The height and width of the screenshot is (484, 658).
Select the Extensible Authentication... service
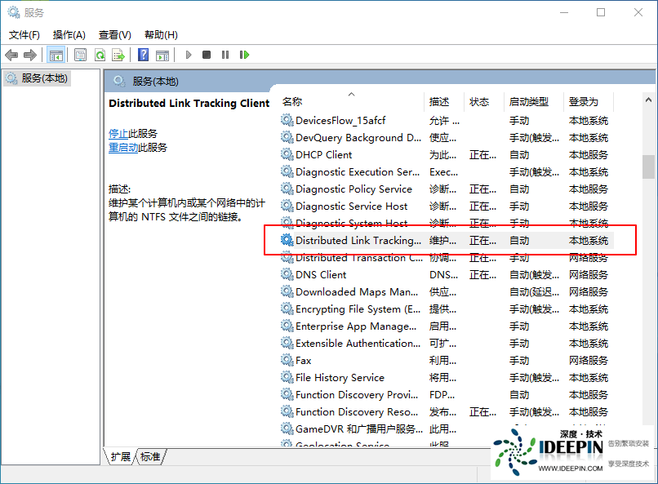click(x=447, y=343)
